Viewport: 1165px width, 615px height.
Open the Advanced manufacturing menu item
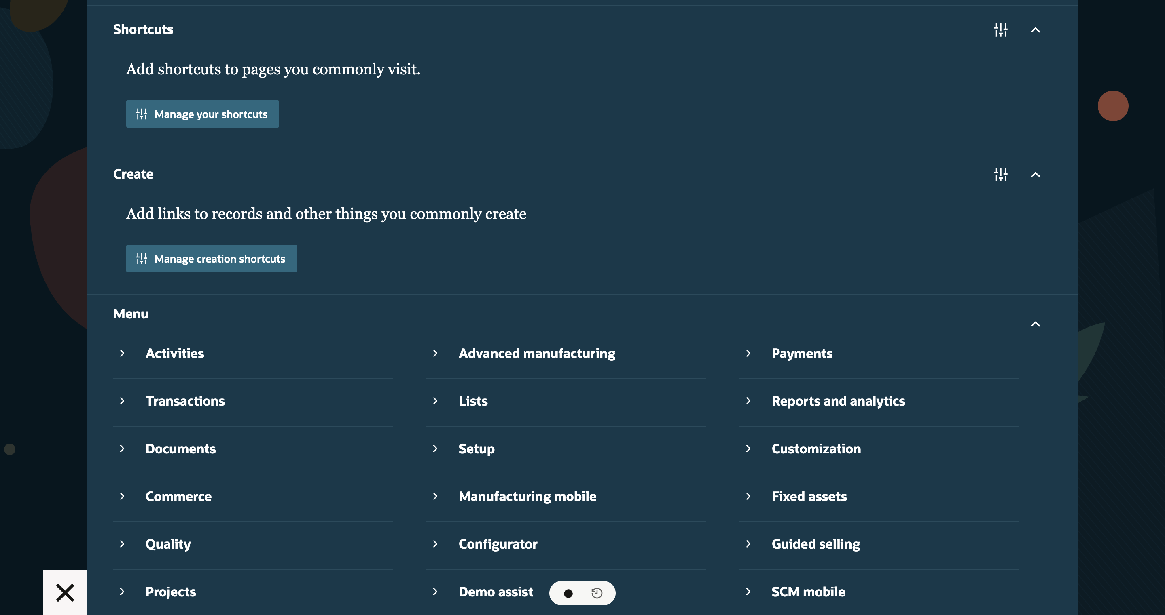click(x=537, y=354)
